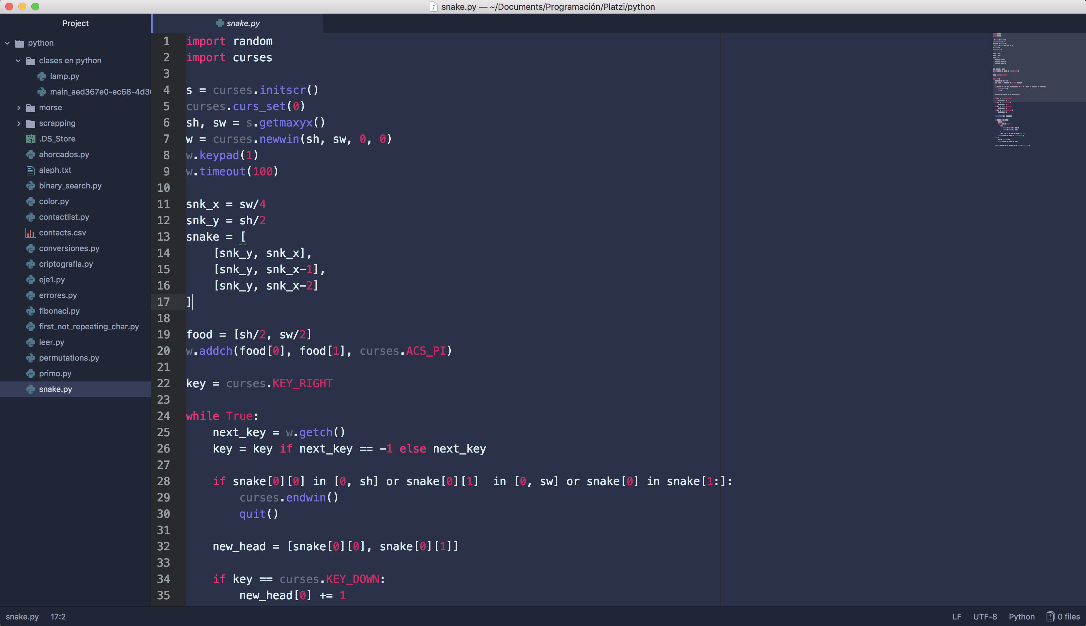
Task: Select snake.py file in project tree
Action: pyautogui.click(x=54, y=389)
